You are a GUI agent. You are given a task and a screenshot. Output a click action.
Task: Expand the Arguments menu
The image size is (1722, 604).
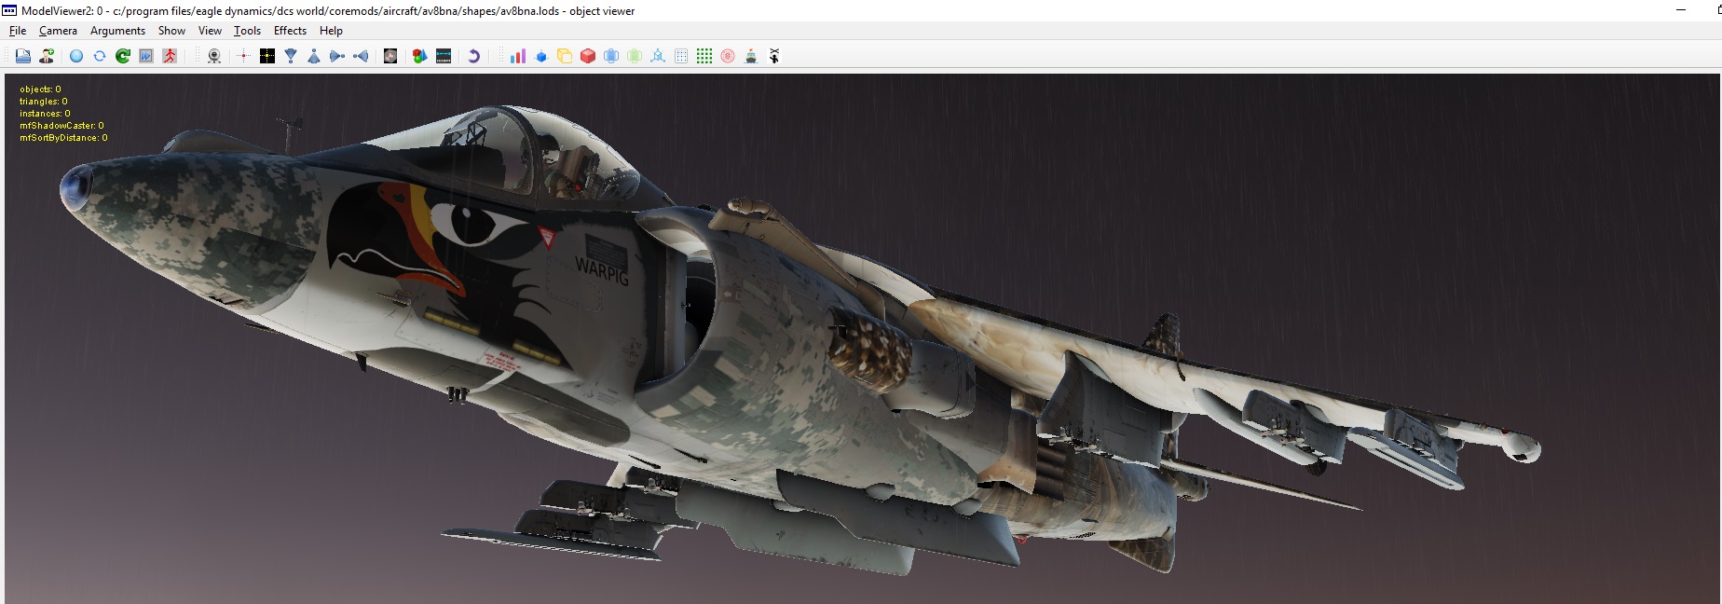(x=117, y=31)
